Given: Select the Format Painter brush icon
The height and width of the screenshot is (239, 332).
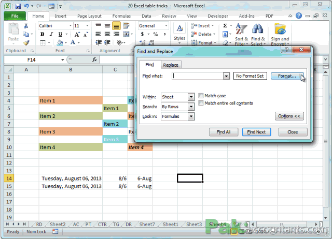Looking at the screenshot, I should coord(26,42).
